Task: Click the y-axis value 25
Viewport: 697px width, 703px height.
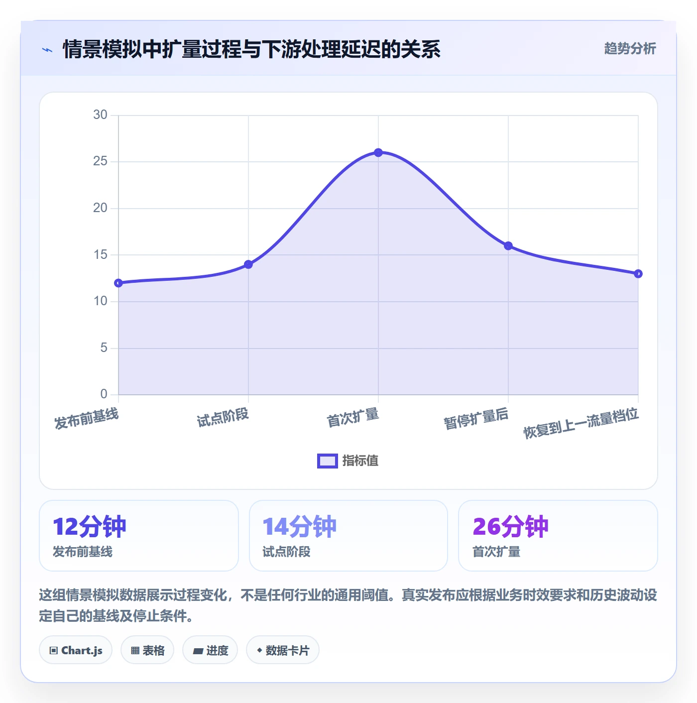Action: (x=100, y=161)
